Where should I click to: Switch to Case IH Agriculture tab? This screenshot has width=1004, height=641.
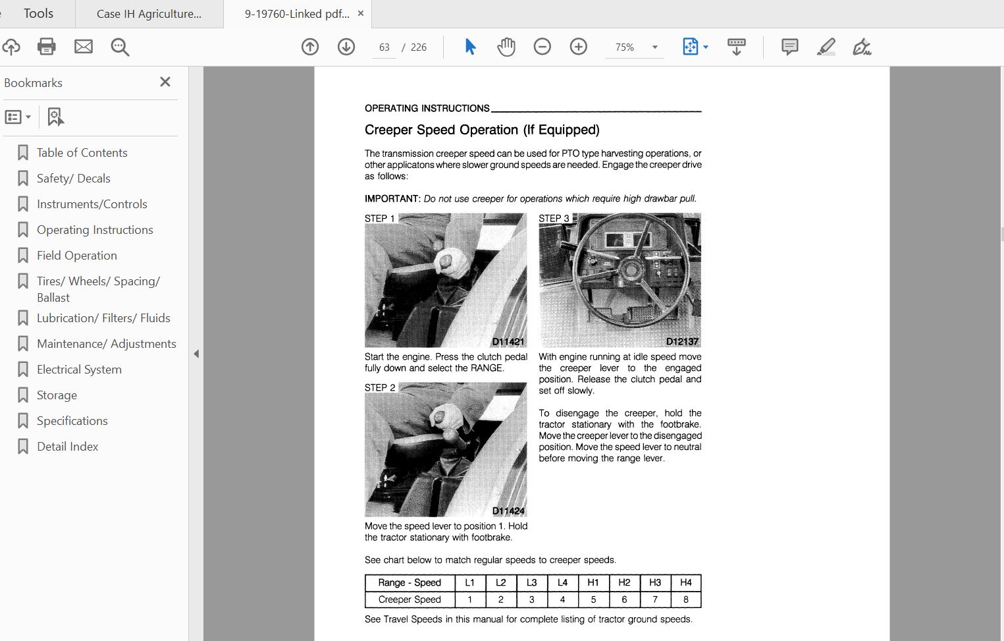tap(149, 13)
